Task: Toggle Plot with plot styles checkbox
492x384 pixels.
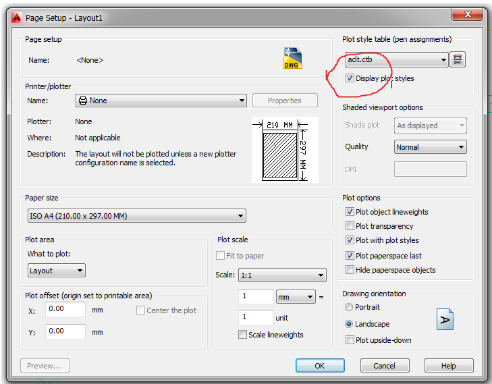Action: click(x=350, y=240)
